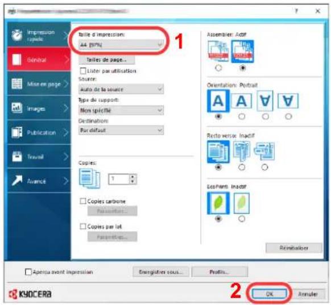
Task: Open the Taille d'impression dropdown
Action: 121,45
